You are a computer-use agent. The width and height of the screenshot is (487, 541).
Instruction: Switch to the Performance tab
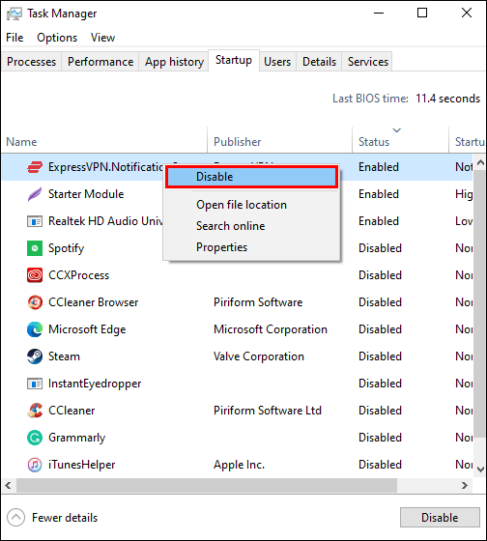(x=100, y=62)
